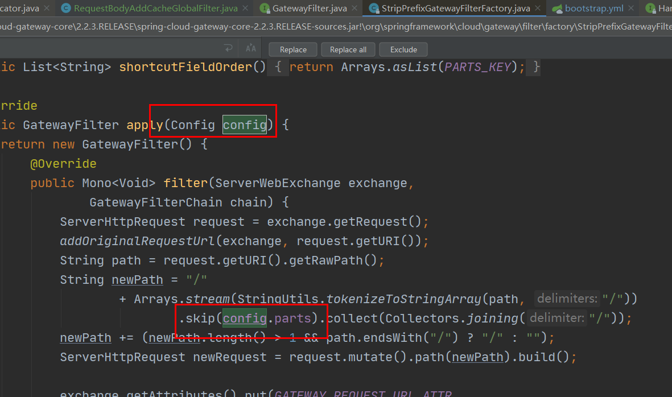Click the newPath variable declaration

(x=137, y=280)
